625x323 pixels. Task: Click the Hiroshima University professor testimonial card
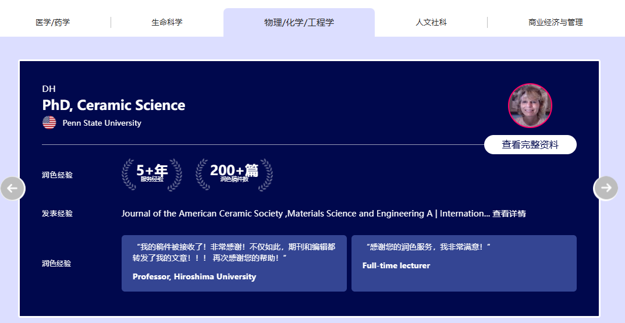(x=234, y=263)
